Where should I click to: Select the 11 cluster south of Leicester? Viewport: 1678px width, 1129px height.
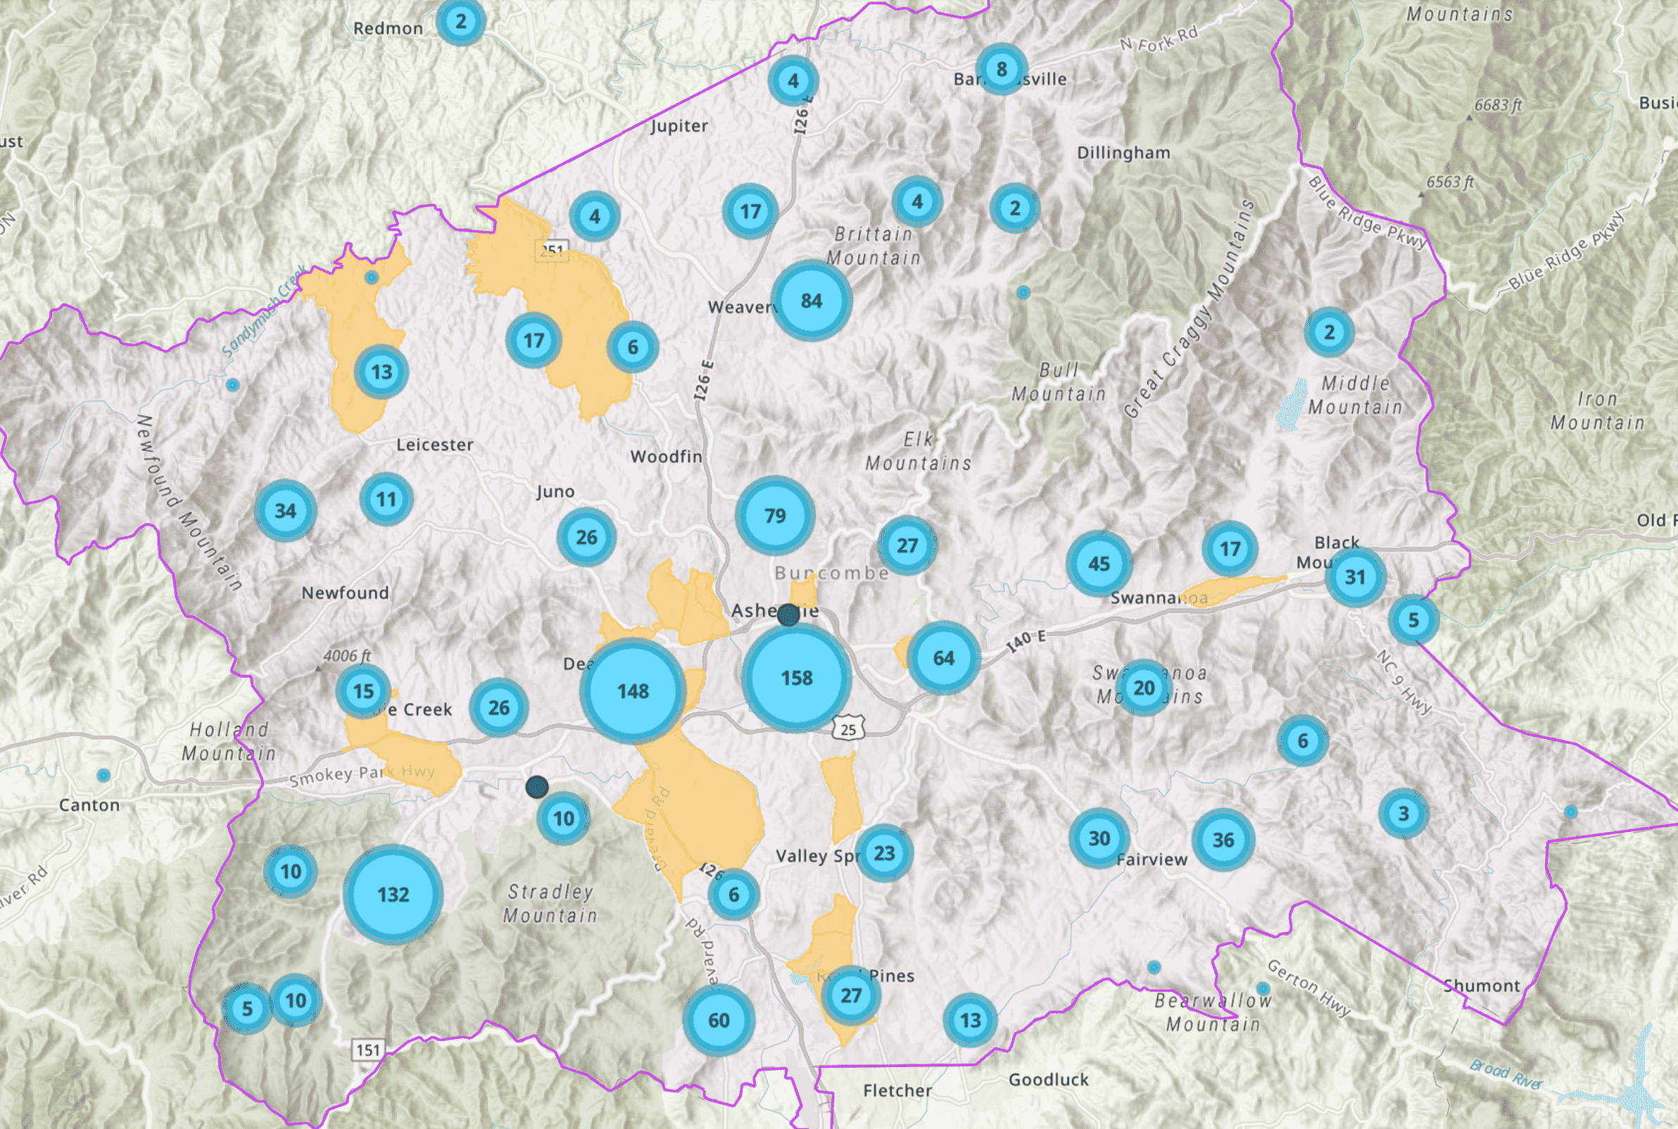(386, 499)
